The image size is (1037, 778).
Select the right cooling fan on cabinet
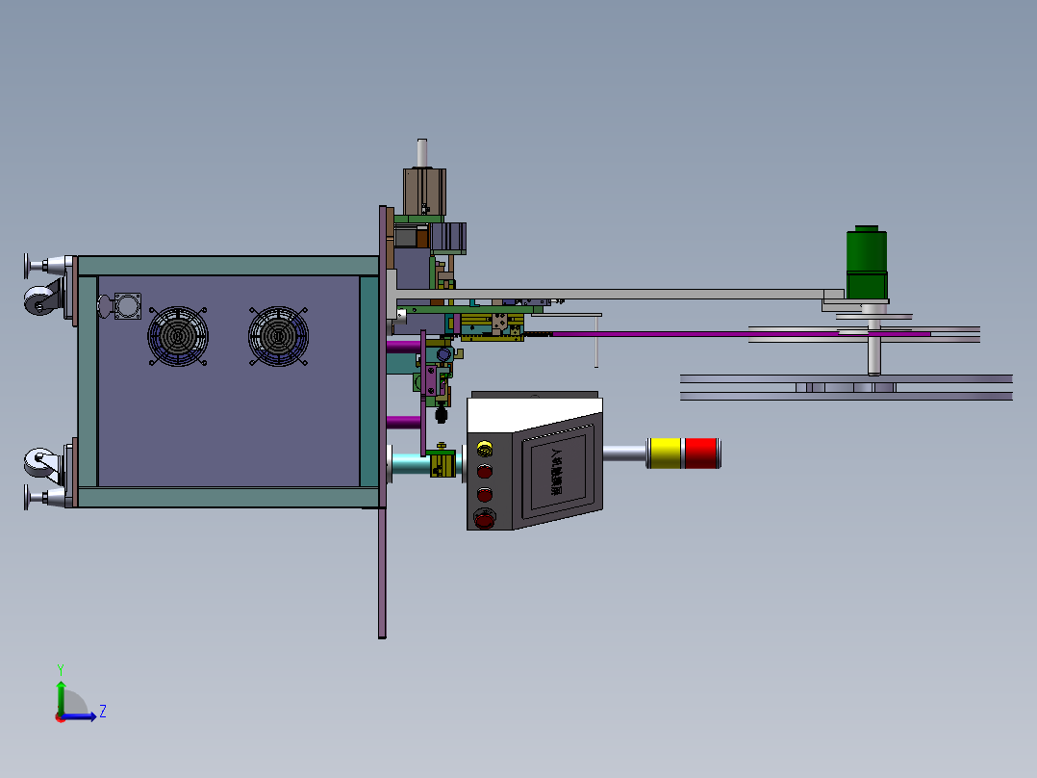[278, 336]
